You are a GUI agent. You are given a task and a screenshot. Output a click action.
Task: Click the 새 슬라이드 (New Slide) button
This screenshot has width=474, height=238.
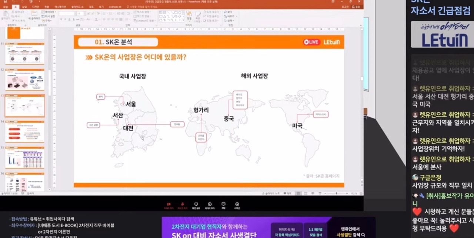(x=34, y=16)
